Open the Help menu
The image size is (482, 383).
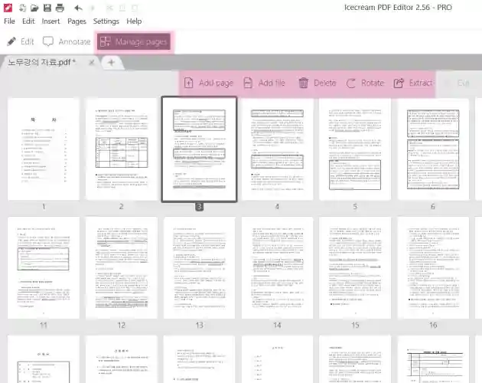[x=134, y=21]
